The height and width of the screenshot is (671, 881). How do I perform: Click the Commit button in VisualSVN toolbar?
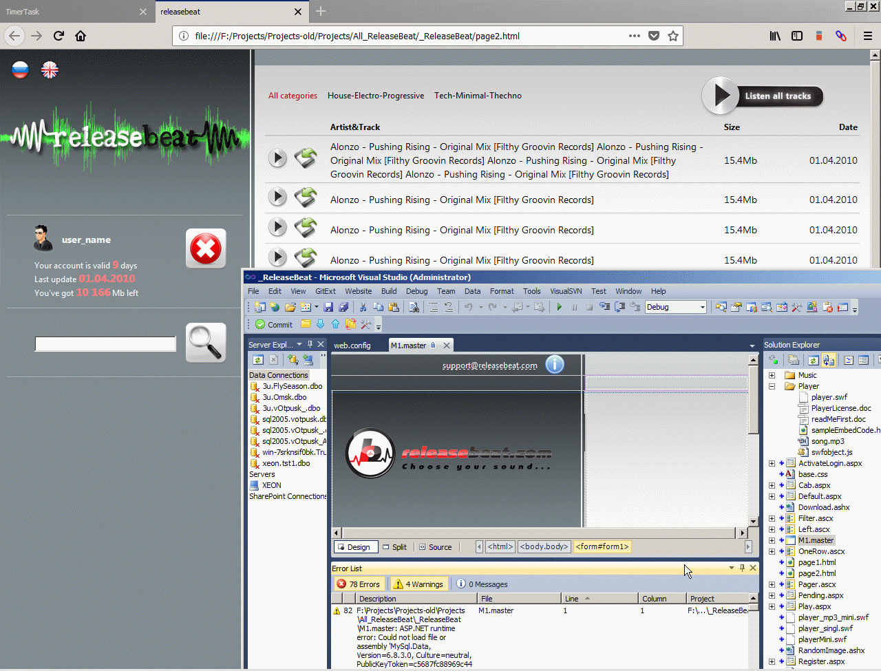click(x=274, y=324)
